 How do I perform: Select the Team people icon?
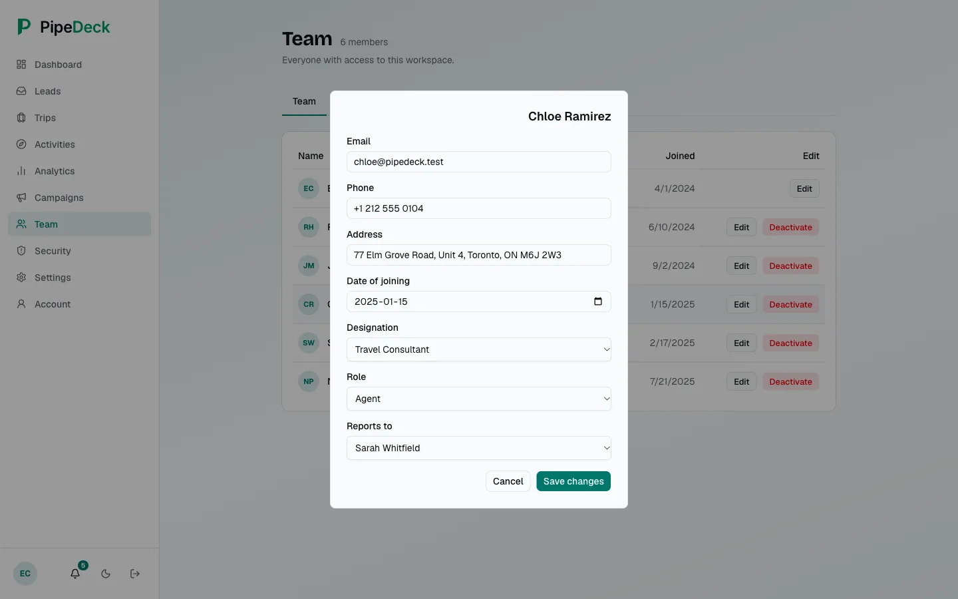(21, 224)
